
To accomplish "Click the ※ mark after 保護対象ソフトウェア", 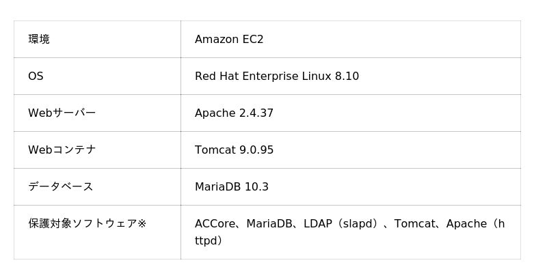I will tap(142, 224).
